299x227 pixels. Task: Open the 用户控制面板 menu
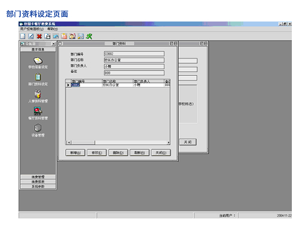32,29
